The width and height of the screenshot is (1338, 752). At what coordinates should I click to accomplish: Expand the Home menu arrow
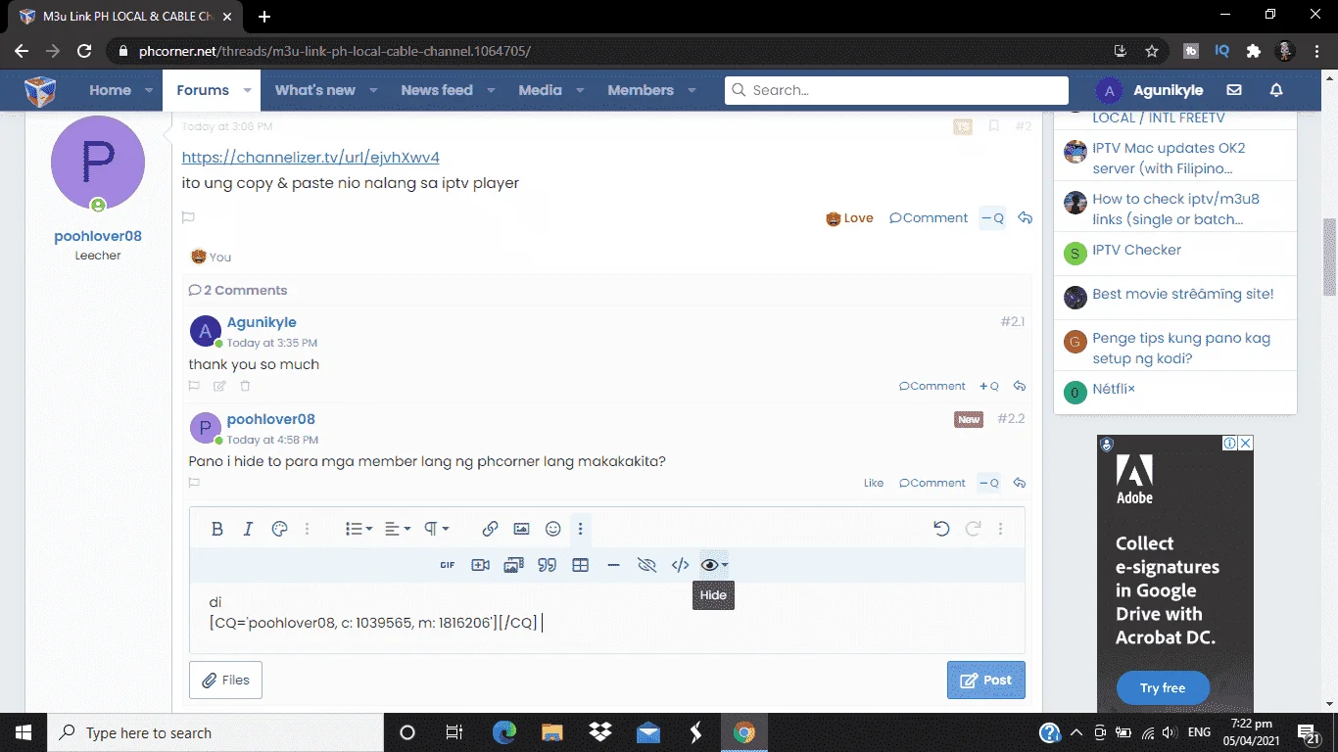click(149, 90)
